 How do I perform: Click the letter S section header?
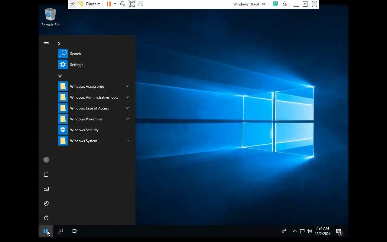(x=59, y=44)
